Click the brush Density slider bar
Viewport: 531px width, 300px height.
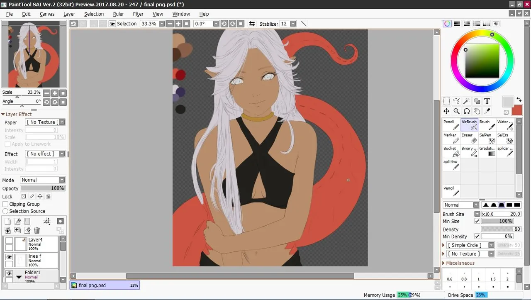pos(501,229)
